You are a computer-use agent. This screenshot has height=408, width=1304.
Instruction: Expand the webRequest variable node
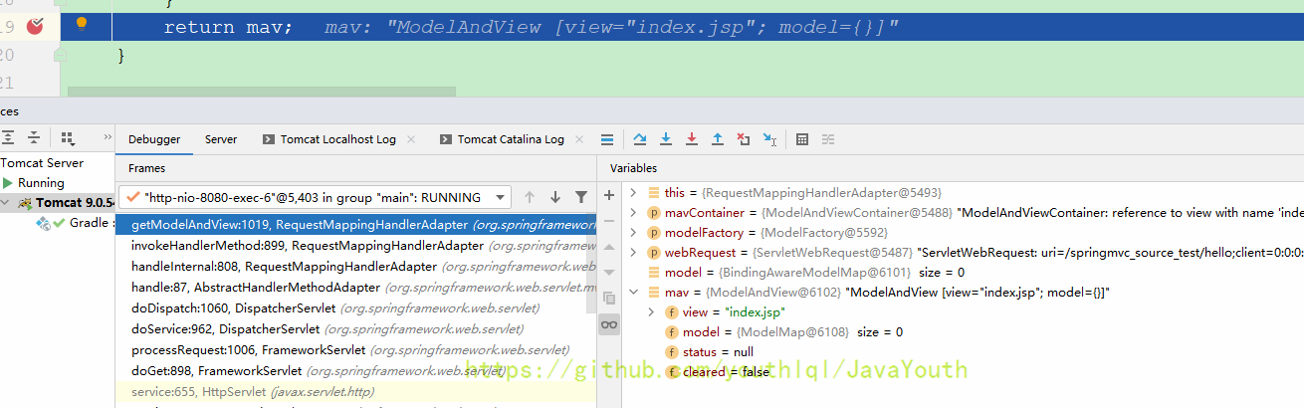click(x=633, y=253)
